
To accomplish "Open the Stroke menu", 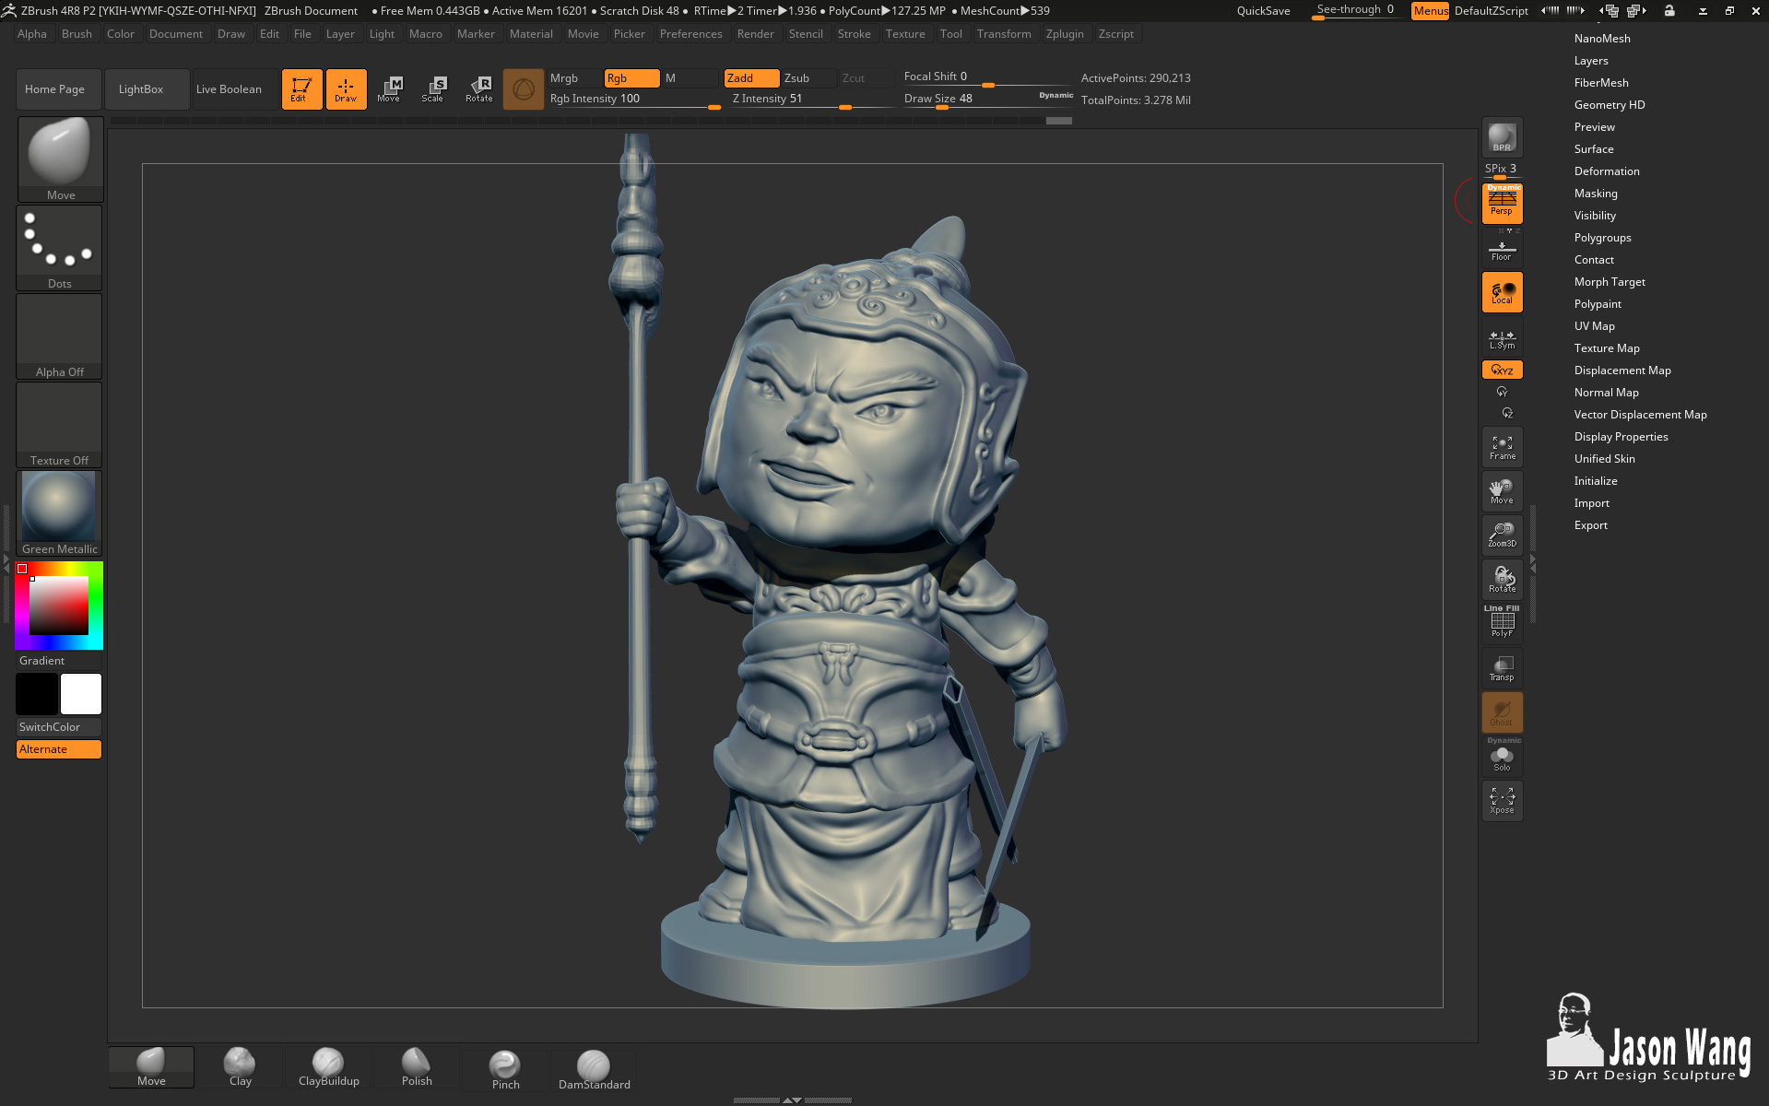I will point(854,34).
